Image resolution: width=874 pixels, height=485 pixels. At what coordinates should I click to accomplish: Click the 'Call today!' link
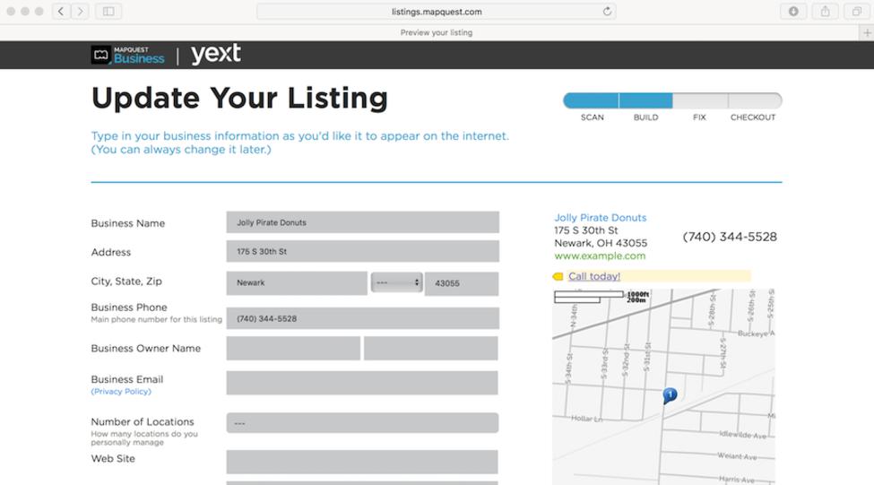pyautogui.click(x=594, y=276)
